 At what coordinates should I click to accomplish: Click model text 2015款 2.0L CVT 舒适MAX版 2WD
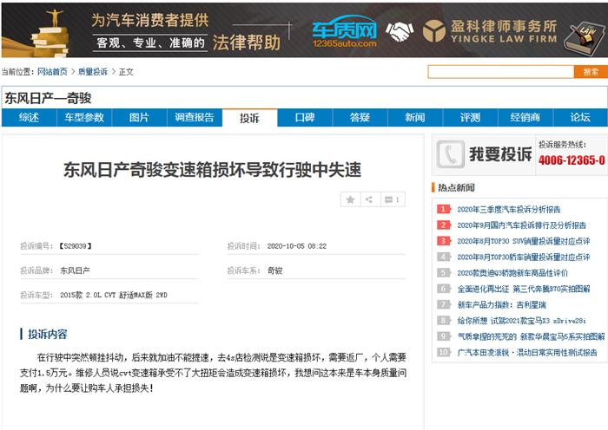[114, 295]
